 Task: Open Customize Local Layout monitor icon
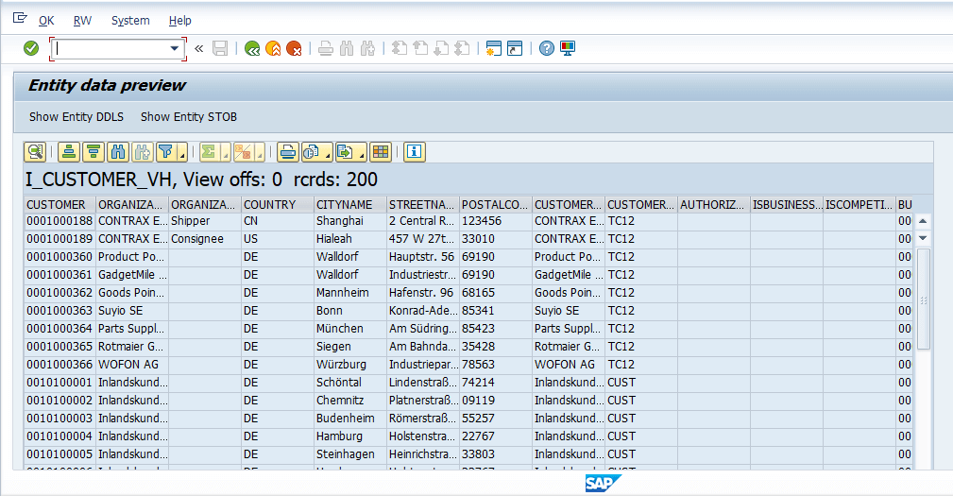point(568,48)
